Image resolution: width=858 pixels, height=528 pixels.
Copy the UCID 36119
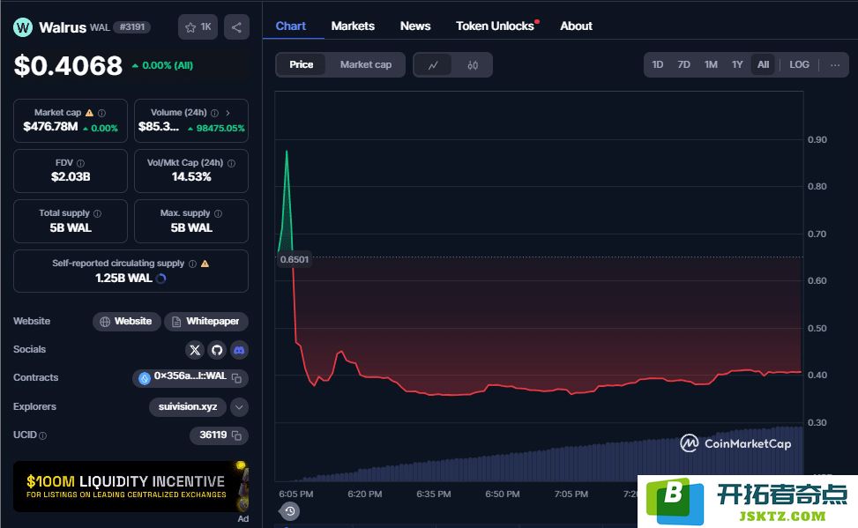[x=237, y=435]
